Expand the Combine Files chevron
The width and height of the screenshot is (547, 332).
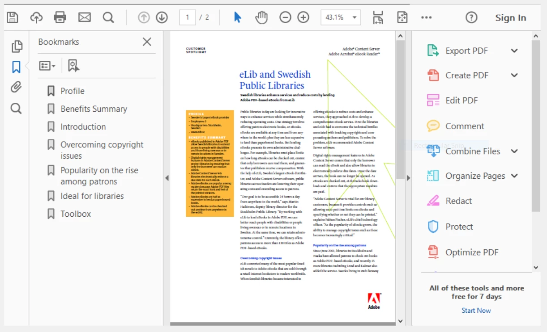(x=514, y=151)
